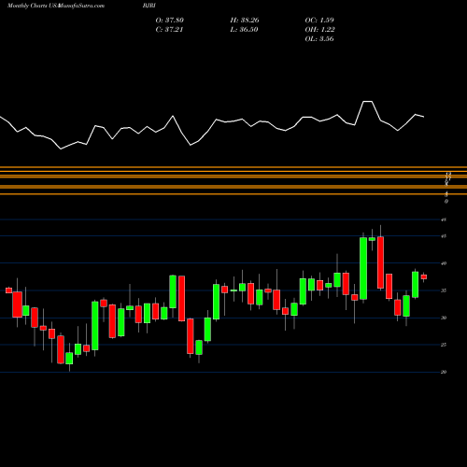
Task: Click the OH: 1.22 reading
Action: tap(319, 30)
